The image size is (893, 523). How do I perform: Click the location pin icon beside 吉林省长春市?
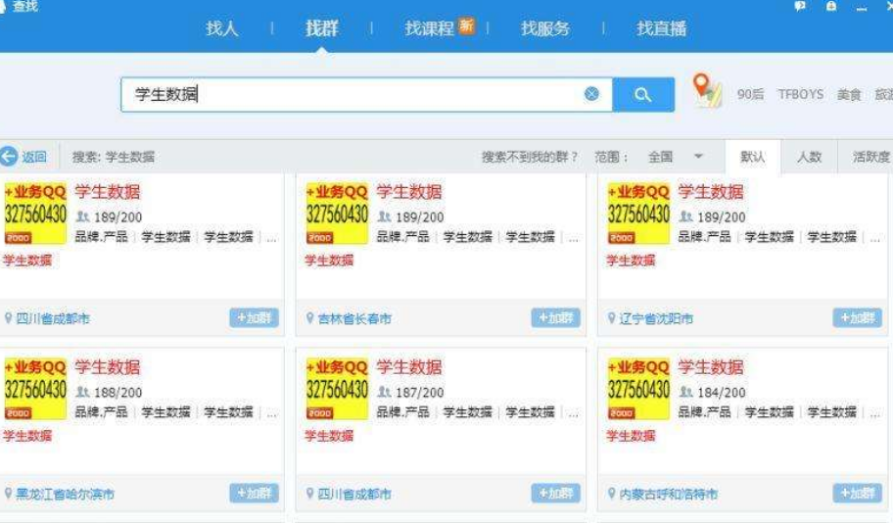[x=309, y=318]
